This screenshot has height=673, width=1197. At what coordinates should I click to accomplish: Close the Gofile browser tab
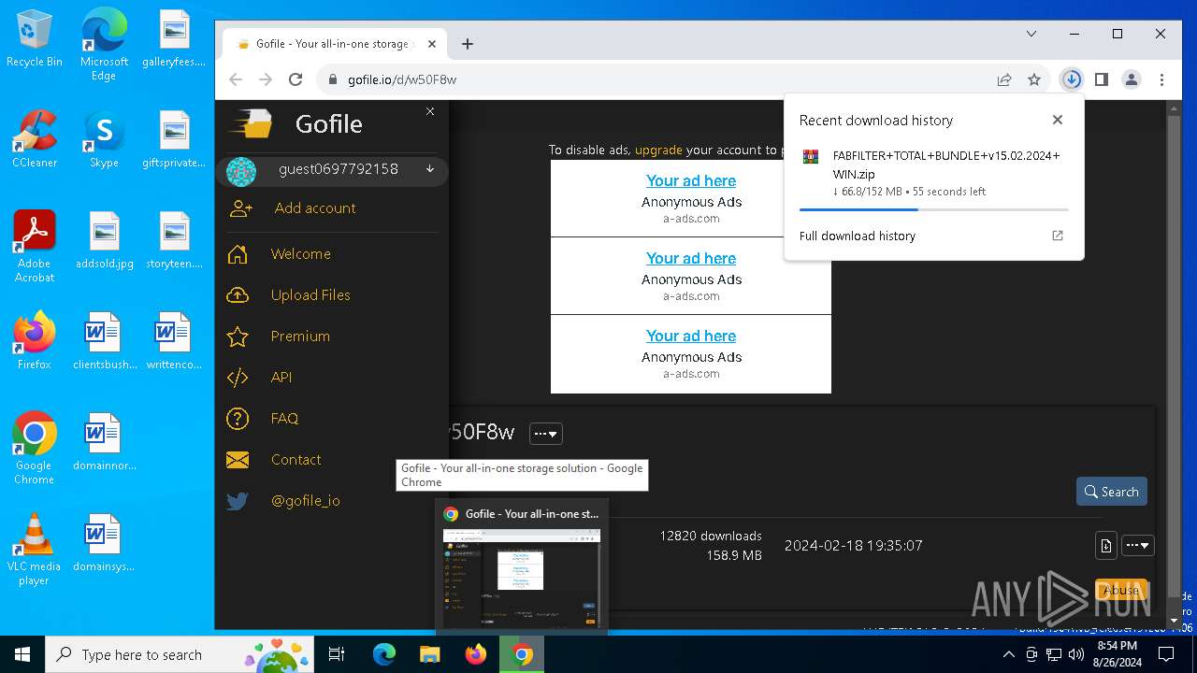pos(432,44)
